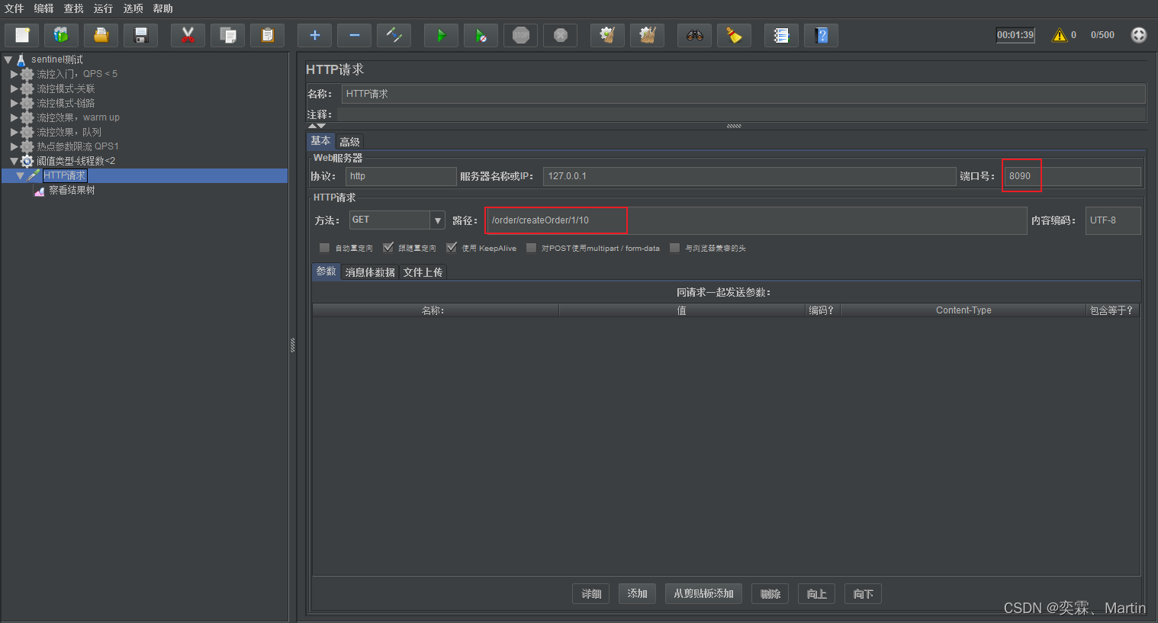Click the Cut scissors icon
Image resolution: width=1158 pixels, height=623 pixels.
(x=188, y=35)
